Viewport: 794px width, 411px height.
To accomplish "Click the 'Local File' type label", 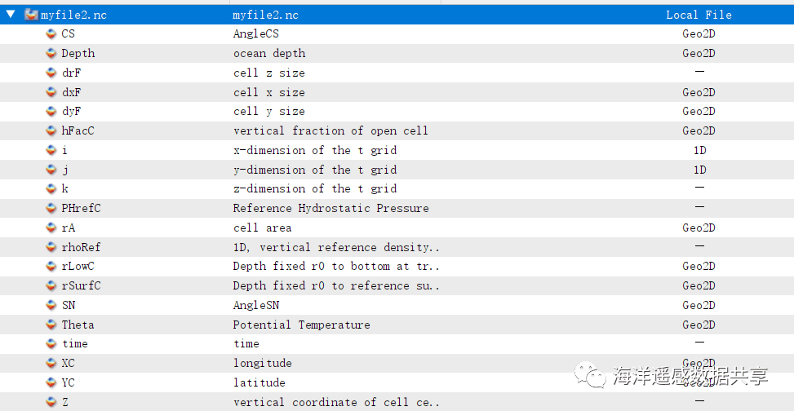I will coord(699,15).
